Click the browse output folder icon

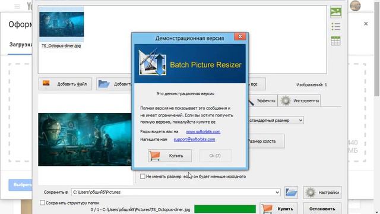[x=291, y=193]
